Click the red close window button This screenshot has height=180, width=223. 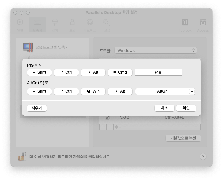[15, 13]
